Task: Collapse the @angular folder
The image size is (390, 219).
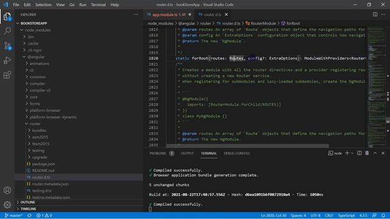Action: point(79,57)
